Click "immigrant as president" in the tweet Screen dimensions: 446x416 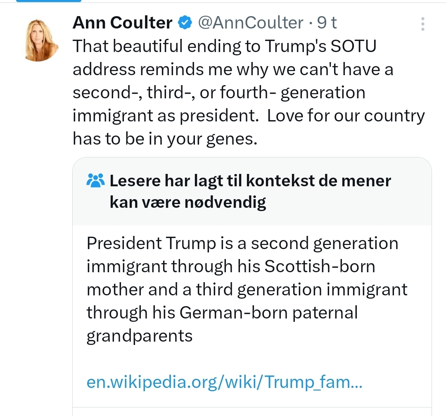164,116
